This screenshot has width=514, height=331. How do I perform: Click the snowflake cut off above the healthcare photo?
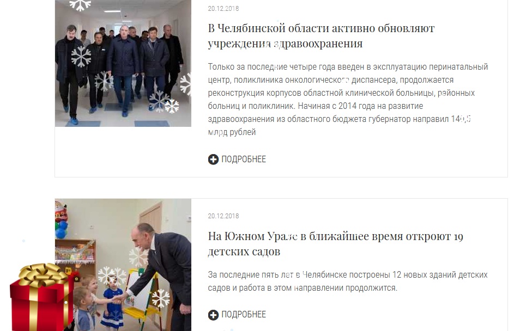point(80,4)
